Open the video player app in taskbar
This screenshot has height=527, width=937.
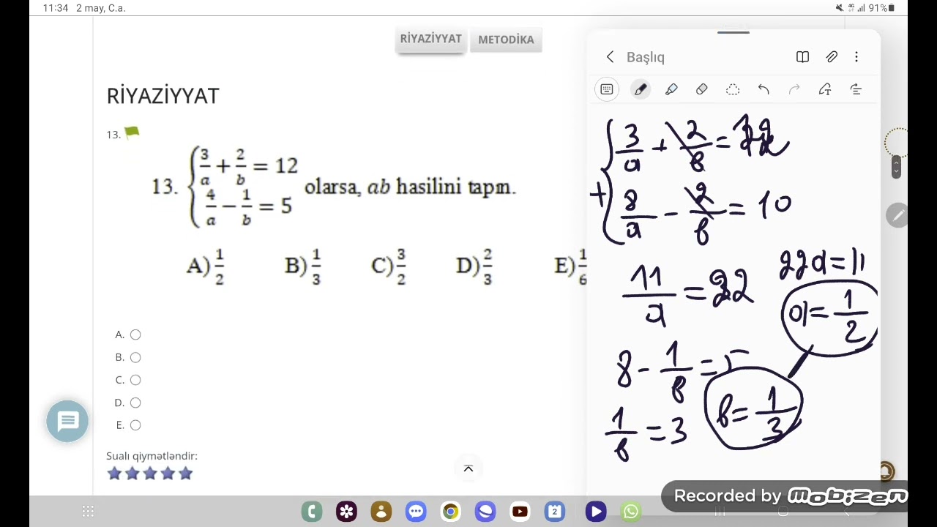point(596,512)
